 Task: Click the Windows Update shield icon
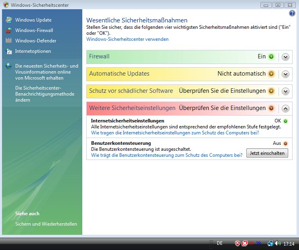pos(8,20)
